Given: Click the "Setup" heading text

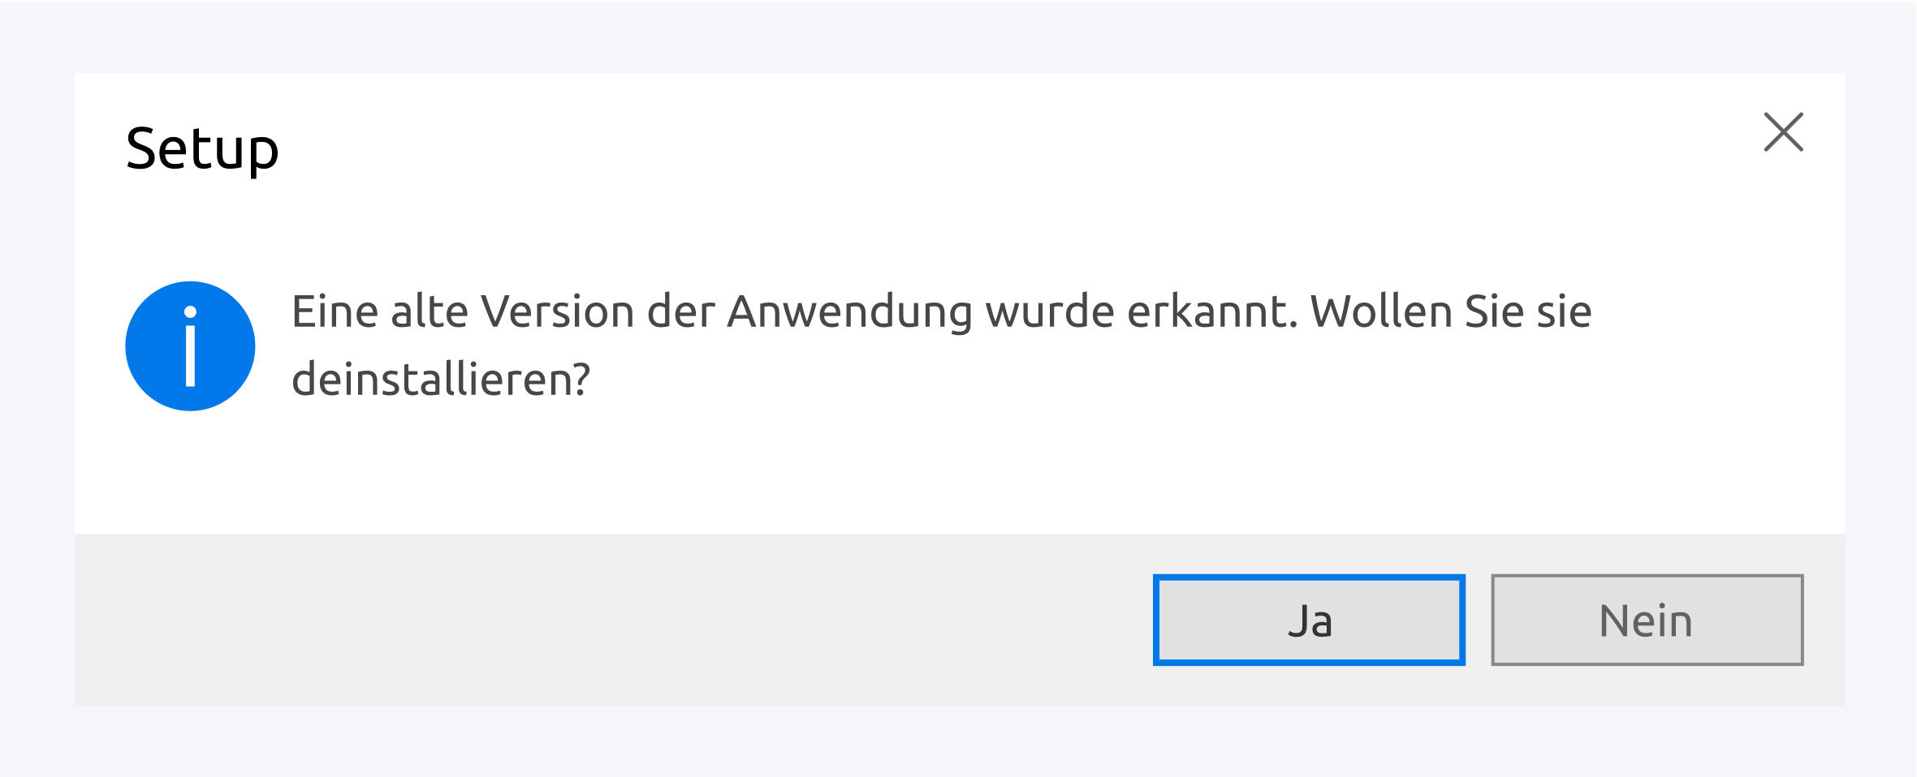Looking at the screenshot, I should 202,149.
